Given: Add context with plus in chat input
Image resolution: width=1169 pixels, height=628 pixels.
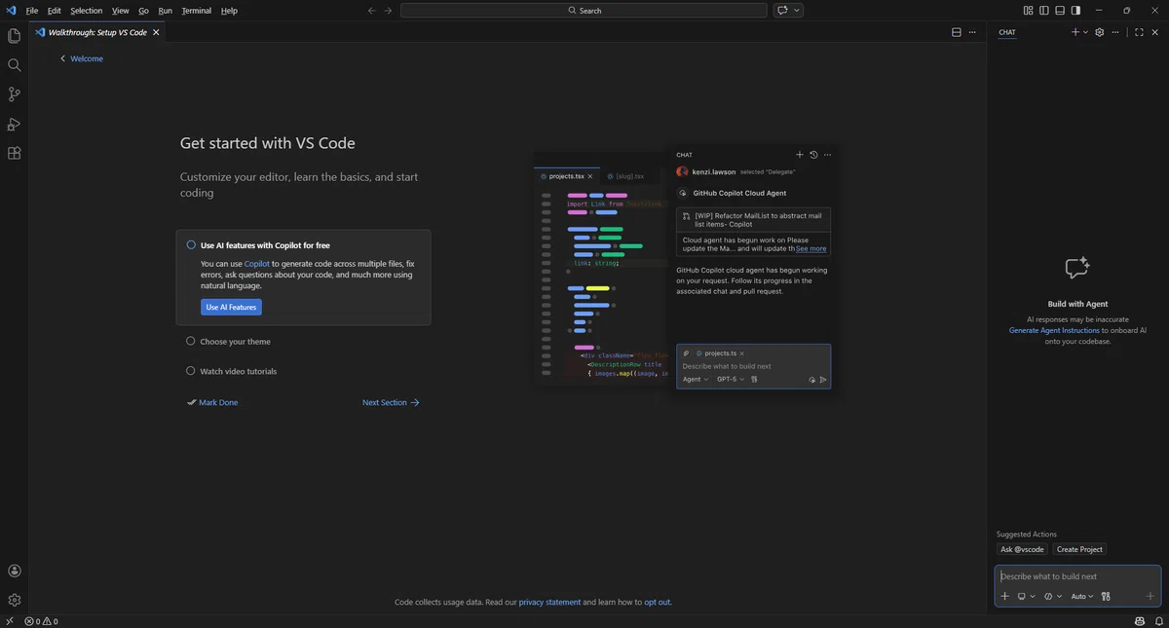Looking at the screenshot, I should (x=1005, y=596).
